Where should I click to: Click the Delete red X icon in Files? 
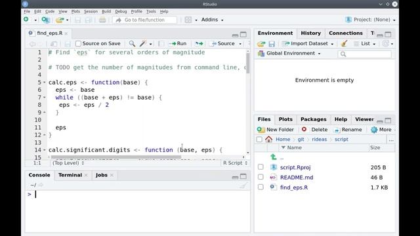[x=304, y=129]
